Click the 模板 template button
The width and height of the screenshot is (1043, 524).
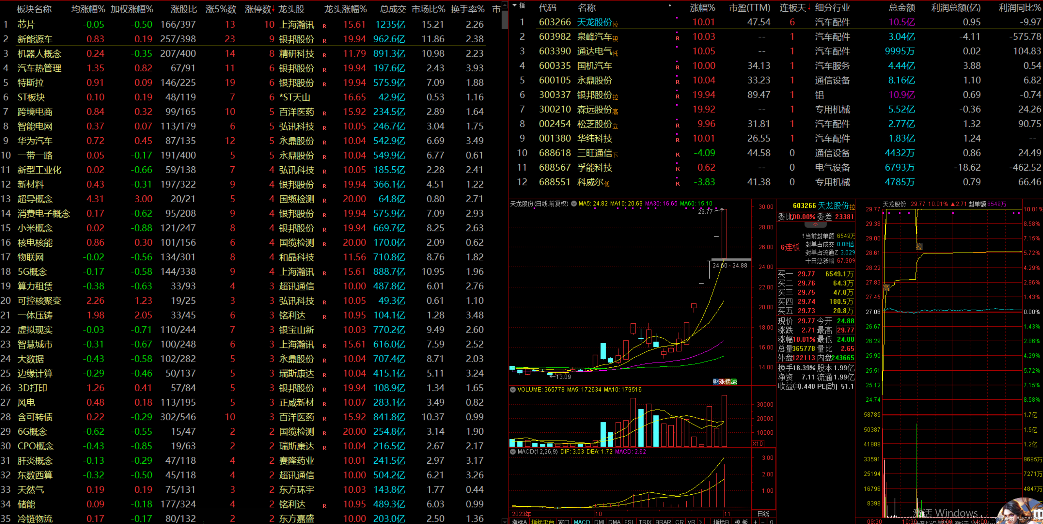point(741,522)
